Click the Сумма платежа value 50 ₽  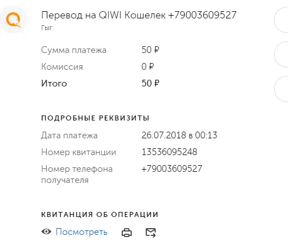(x=150, y=50)
